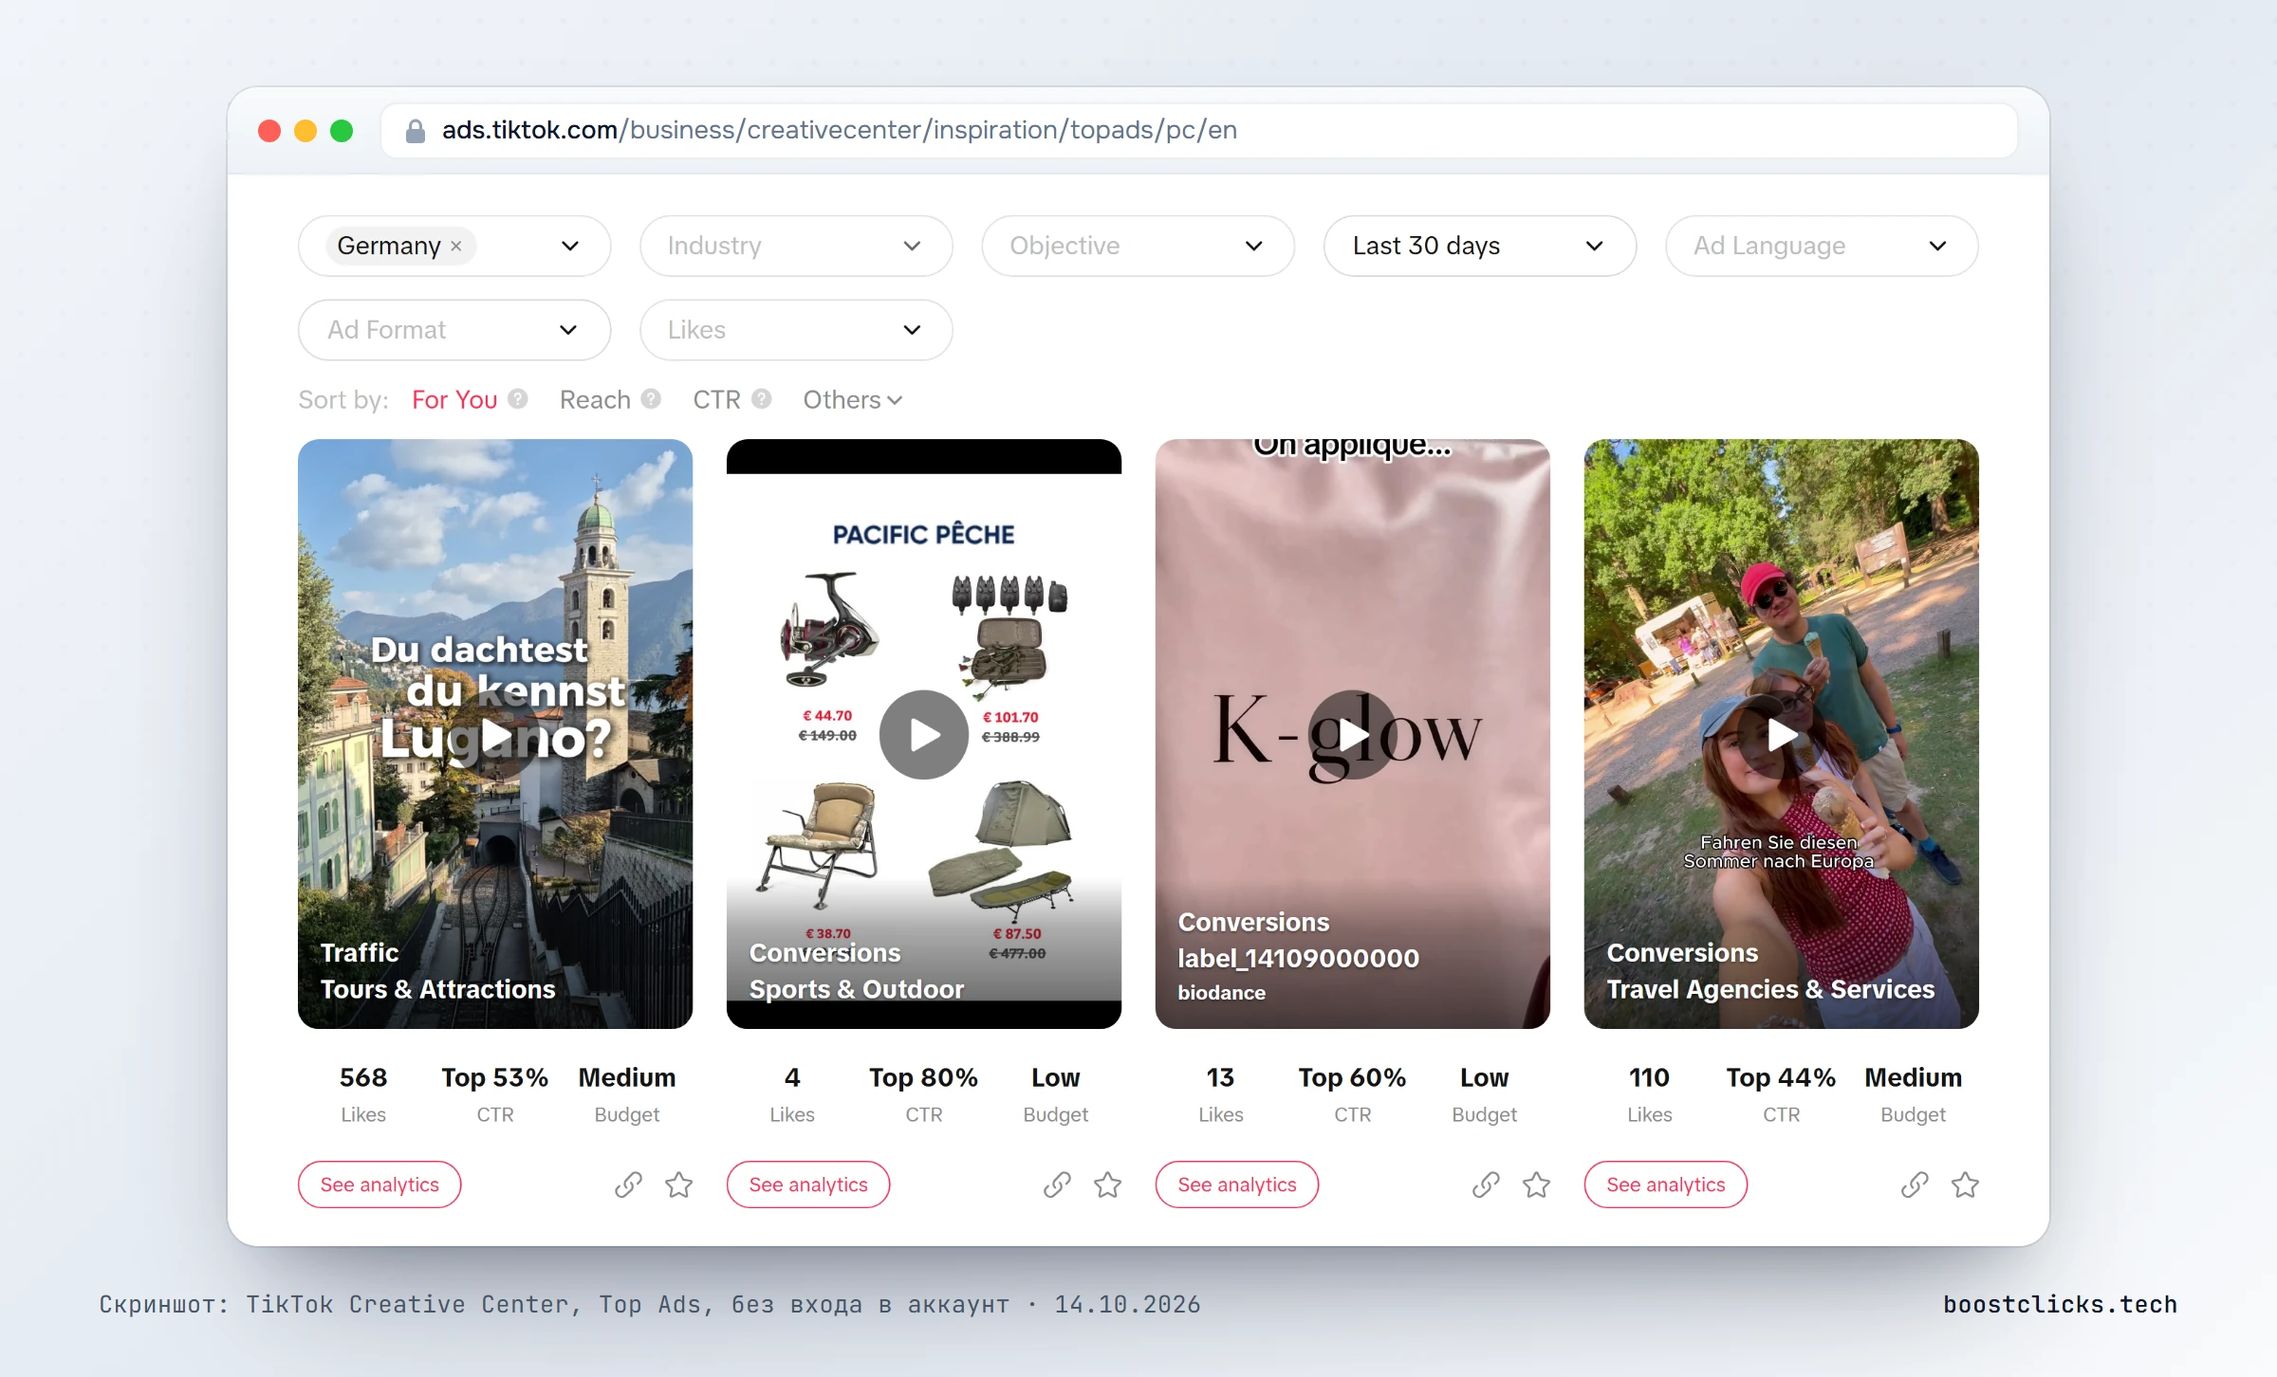Click the red close window button
Viewport: 2277px width, 1377px height.
point(269,131)
